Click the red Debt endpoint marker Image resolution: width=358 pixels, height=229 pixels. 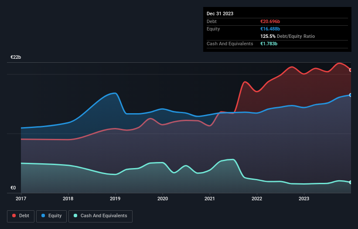[x=351, y=70]
